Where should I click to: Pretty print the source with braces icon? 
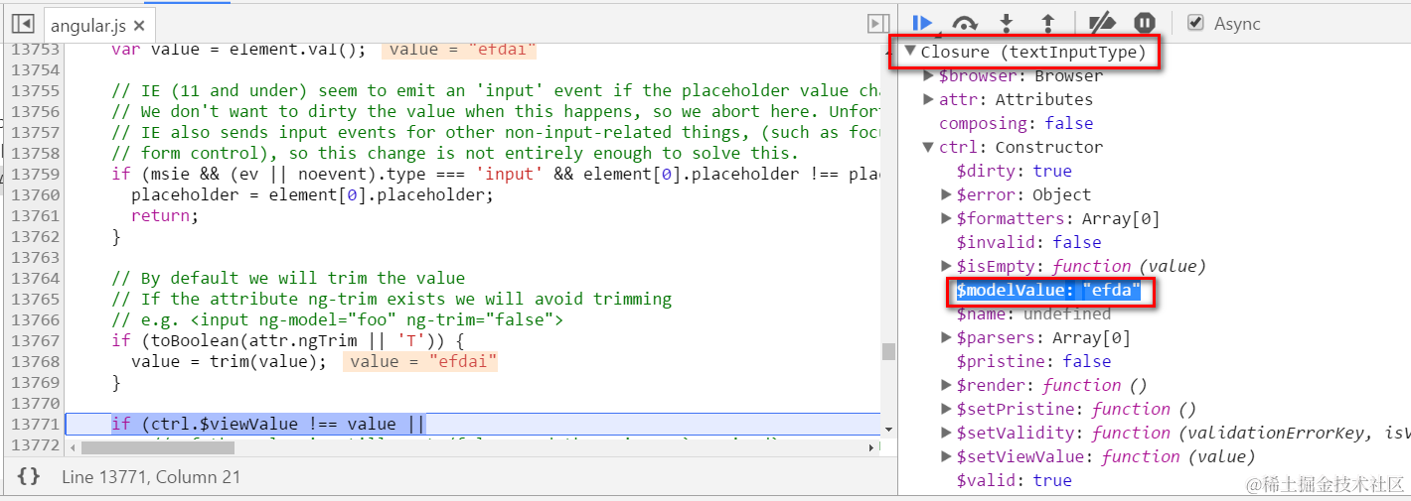tap(29, 476)
